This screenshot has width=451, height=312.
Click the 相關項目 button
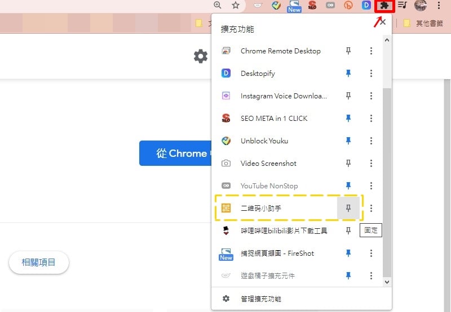[39, 262]
